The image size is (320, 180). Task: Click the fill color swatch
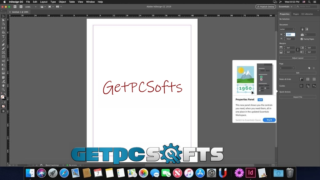point(2,97)
